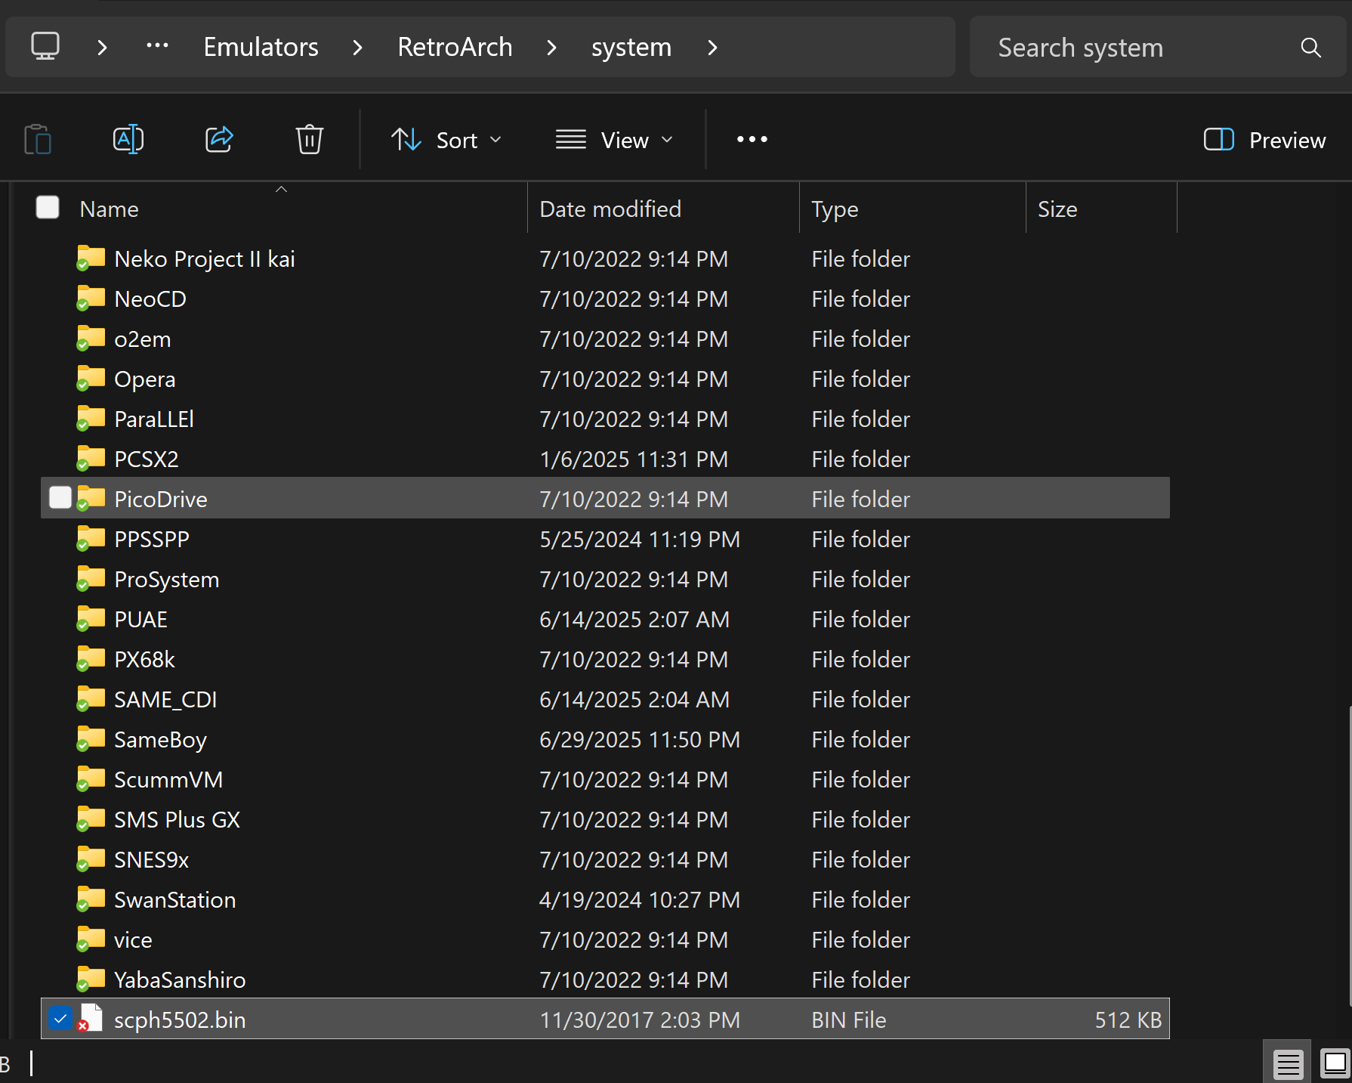Click the PUAE folder icon
This screenshot has width=1352, height=1083.
pyautogui.click(x=91, y=618)
